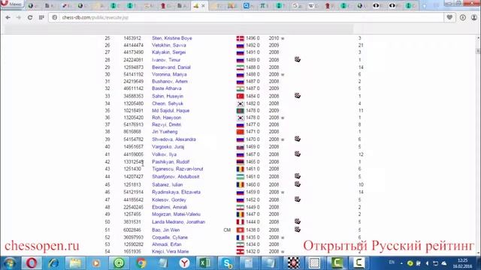Open games icon for Landa Medrano, Jonathan
Viewport: 481px width, 270px height.
tap(298, 221)
